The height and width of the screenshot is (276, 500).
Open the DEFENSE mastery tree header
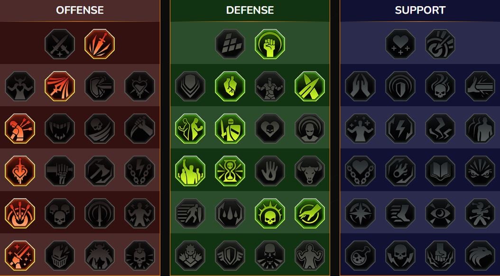(x=250, y=10)
